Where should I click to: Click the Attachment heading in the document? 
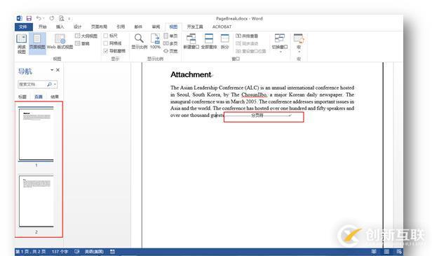pyautogui.click(x=191, y=74)
